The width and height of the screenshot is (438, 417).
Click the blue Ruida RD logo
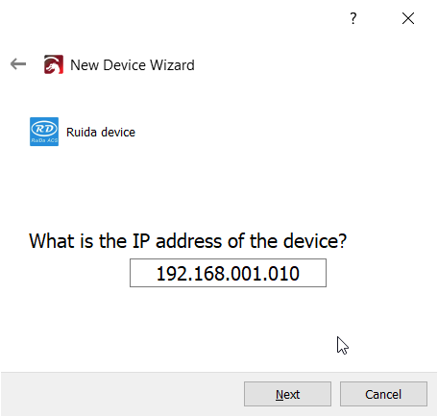coord(44,132)
